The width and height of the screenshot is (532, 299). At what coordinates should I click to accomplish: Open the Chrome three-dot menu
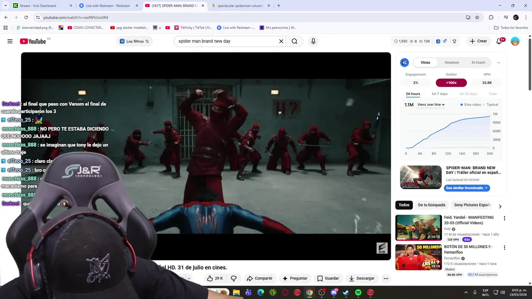[x=526, y=17]
